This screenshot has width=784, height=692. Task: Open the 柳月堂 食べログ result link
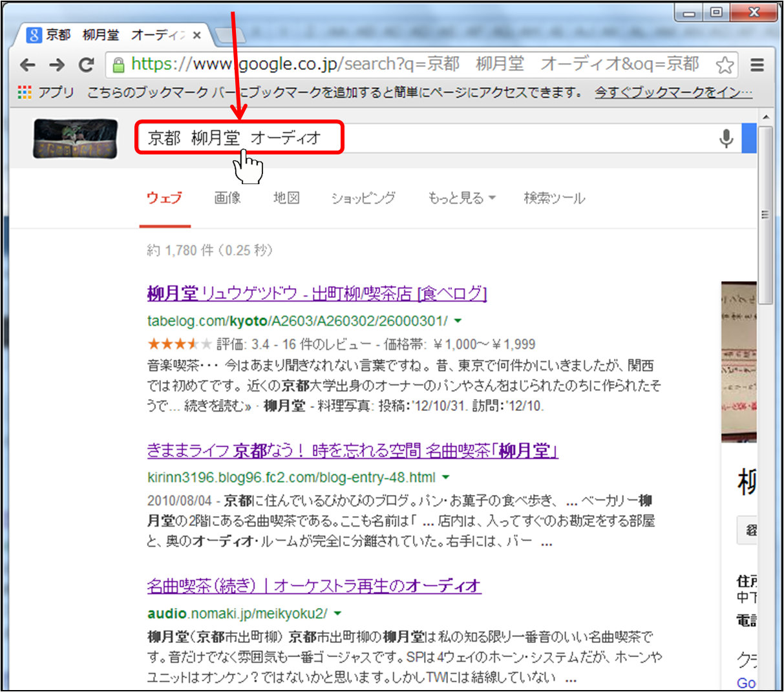coord(317,294)
